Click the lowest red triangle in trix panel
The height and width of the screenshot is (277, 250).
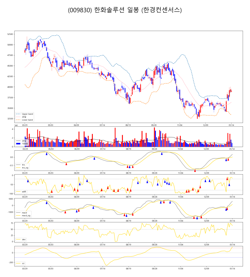coord(195,171)
